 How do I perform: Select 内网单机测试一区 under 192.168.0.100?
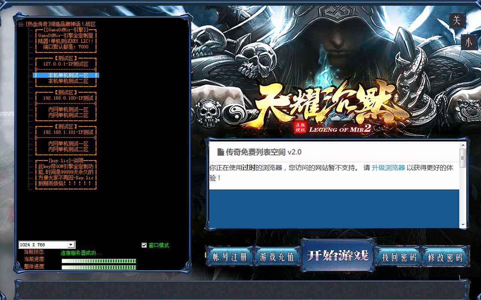[68, 109]
